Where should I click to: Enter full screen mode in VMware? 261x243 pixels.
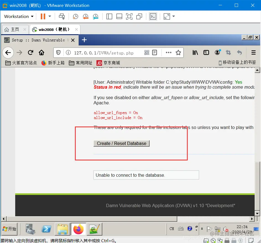[129, 17]
